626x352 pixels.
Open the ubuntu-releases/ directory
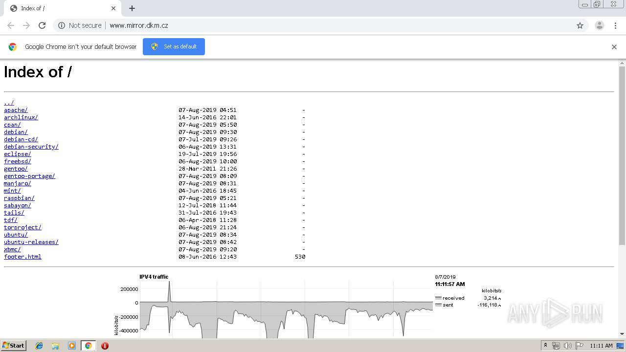(x=31, y=242)
